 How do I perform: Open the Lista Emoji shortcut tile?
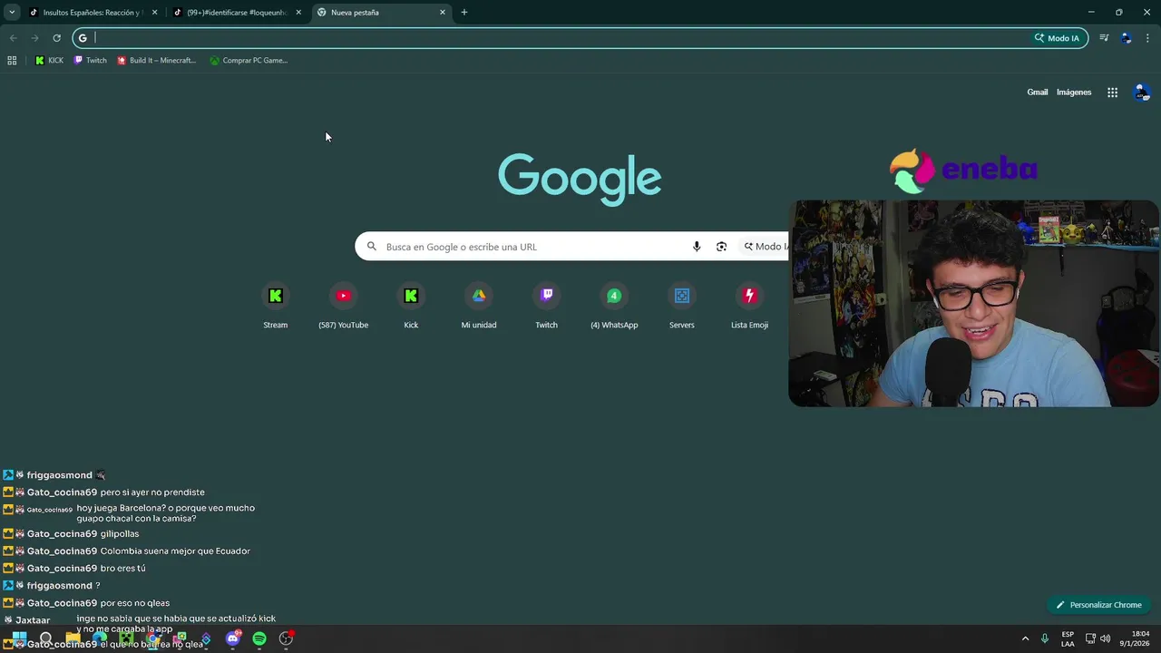pyautogui.click(x=749, y=307)
